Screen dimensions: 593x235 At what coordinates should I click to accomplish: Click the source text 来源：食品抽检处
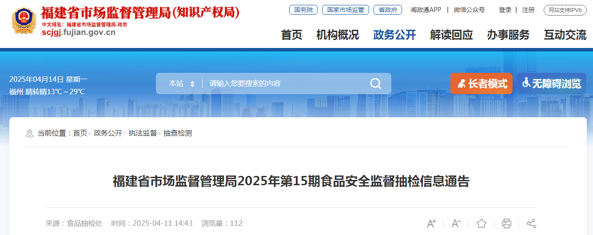click(x=74, y=223)
